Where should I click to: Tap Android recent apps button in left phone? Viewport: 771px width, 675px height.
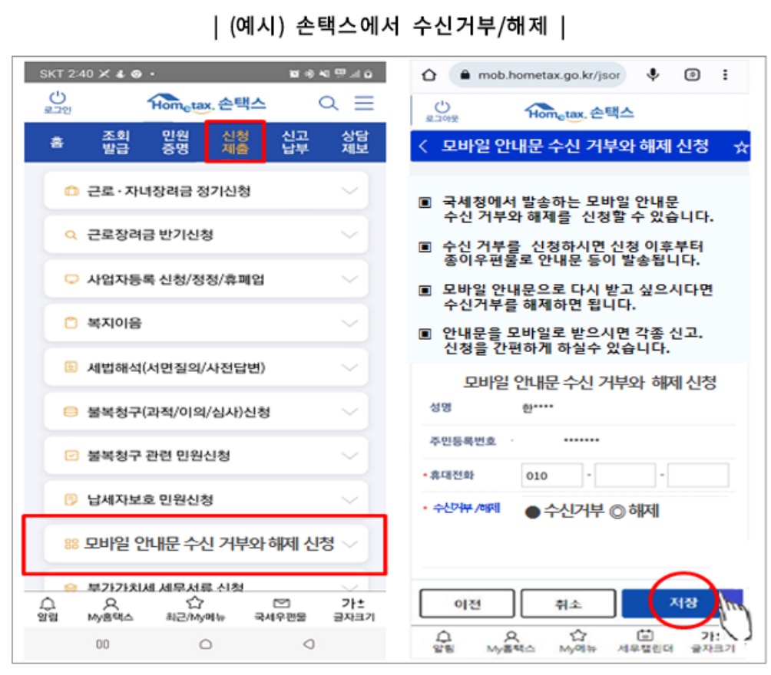102,644
